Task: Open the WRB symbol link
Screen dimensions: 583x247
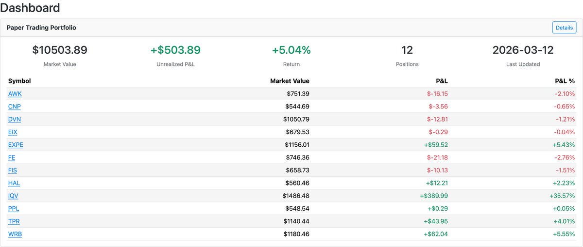Action: coord(15,234)
